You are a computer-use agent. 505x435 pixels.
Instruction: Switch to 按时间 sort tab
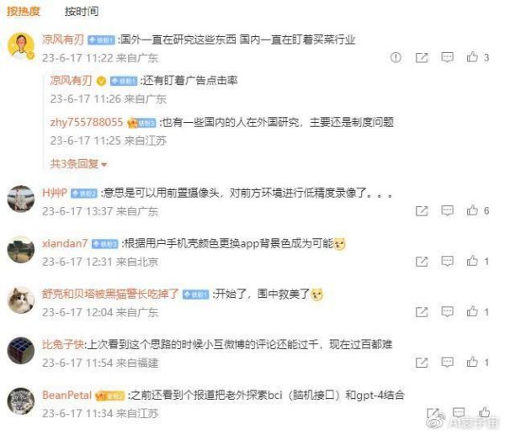82,12
